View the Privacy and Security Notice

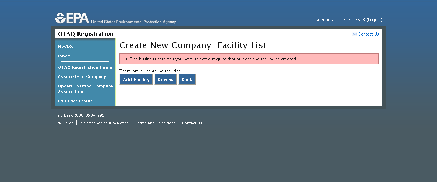pos(104,123)
